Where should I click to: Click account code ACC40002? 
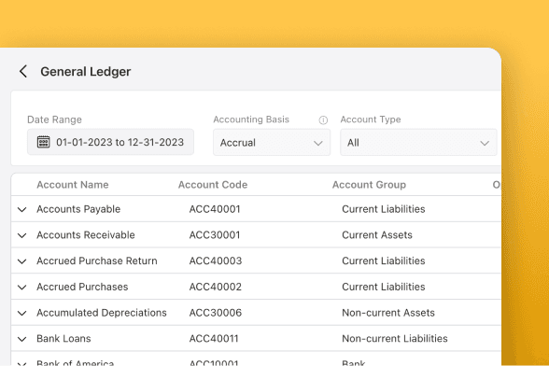point(216,287)
